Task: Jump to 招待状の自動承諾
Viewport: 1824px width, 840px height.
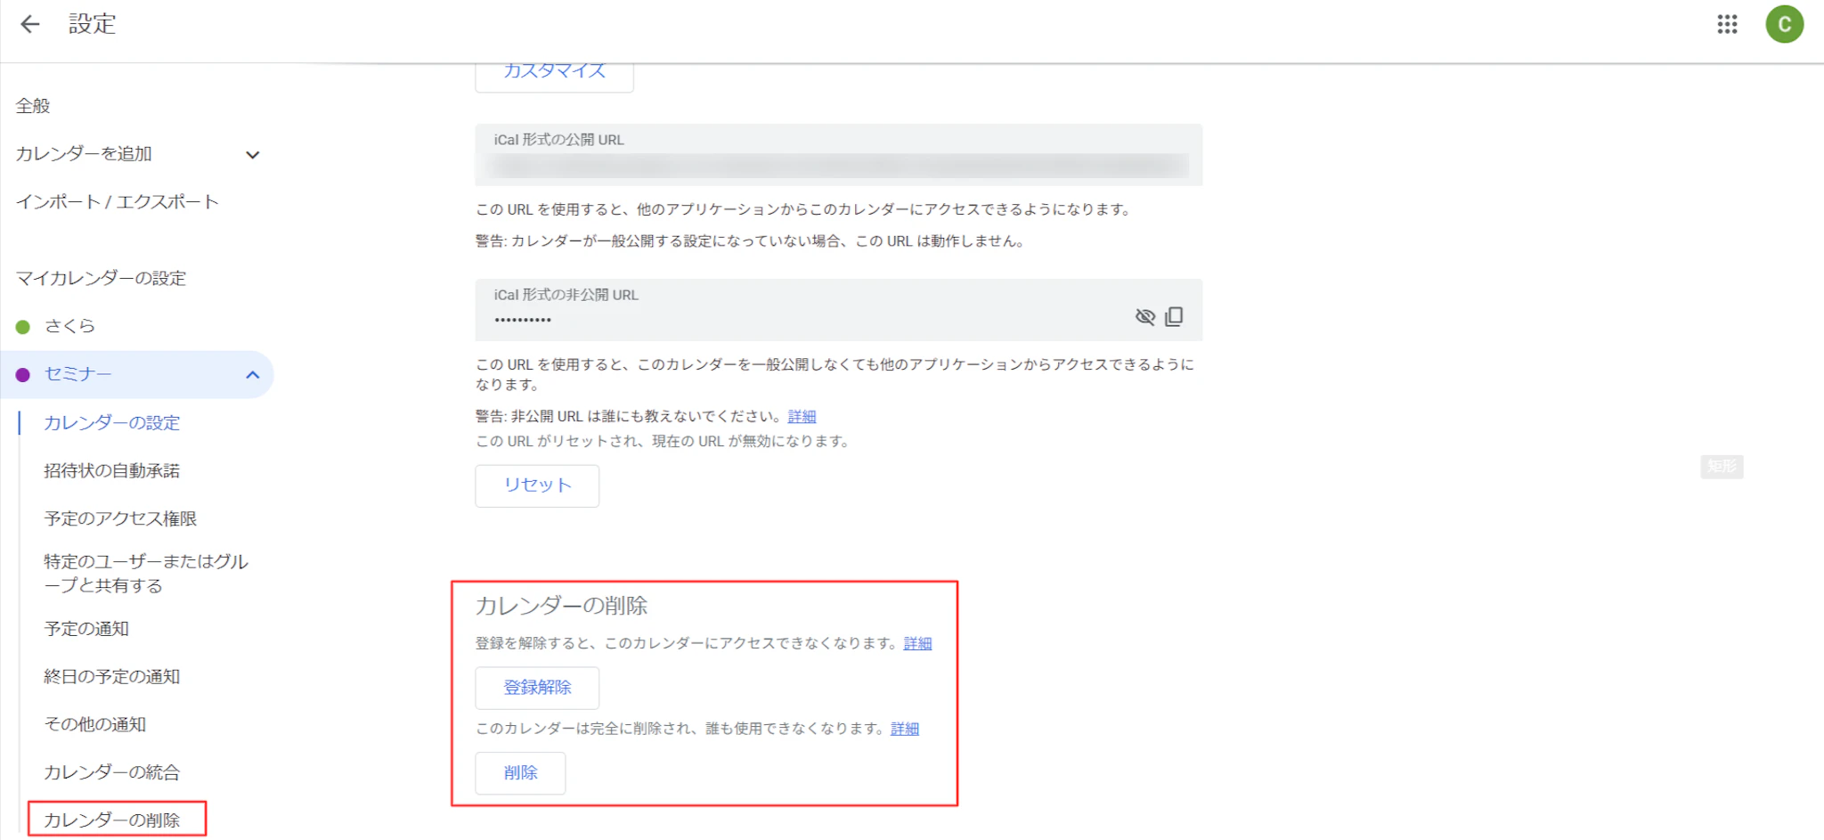Action: [x=112, y=471]
